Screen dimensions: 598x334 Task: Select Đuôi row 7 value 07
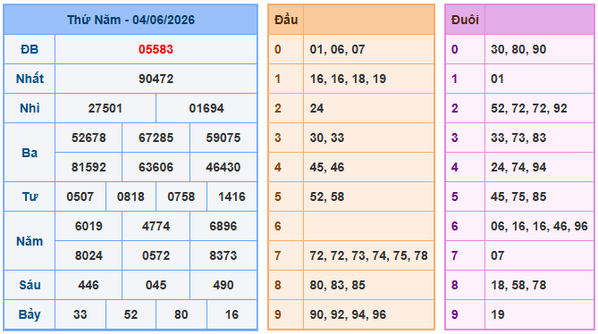497,255
